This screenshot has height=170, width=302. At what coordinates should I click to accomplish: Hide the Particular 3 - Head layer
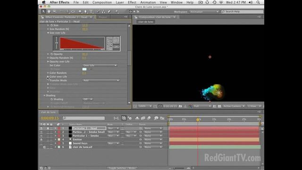pyautogui.click(x=41, y=128)
